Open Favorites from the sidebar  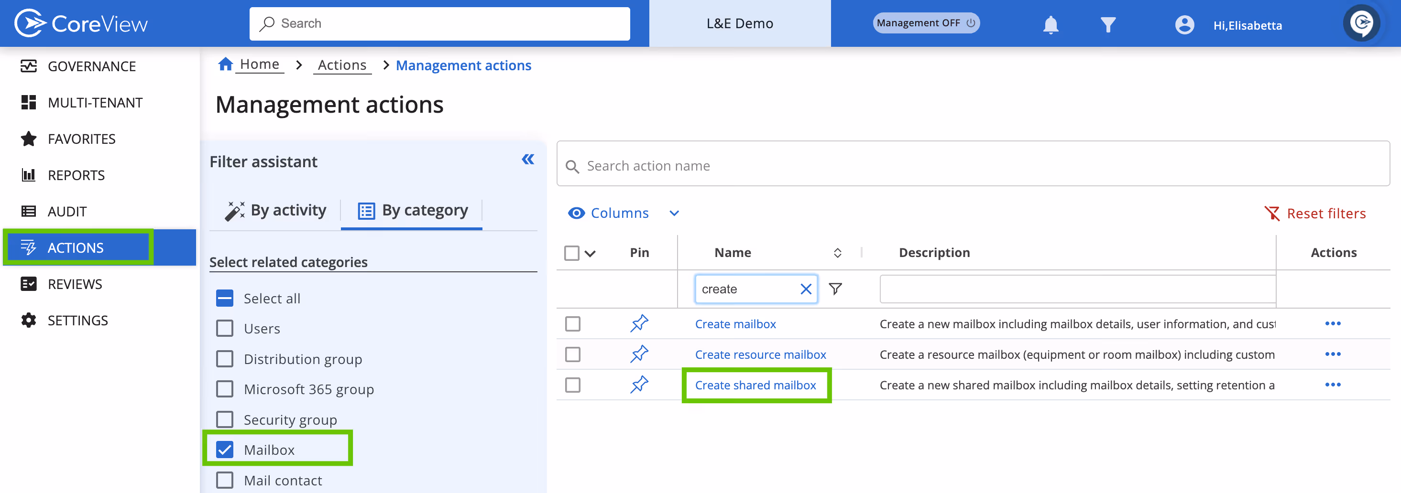[81, 139]
